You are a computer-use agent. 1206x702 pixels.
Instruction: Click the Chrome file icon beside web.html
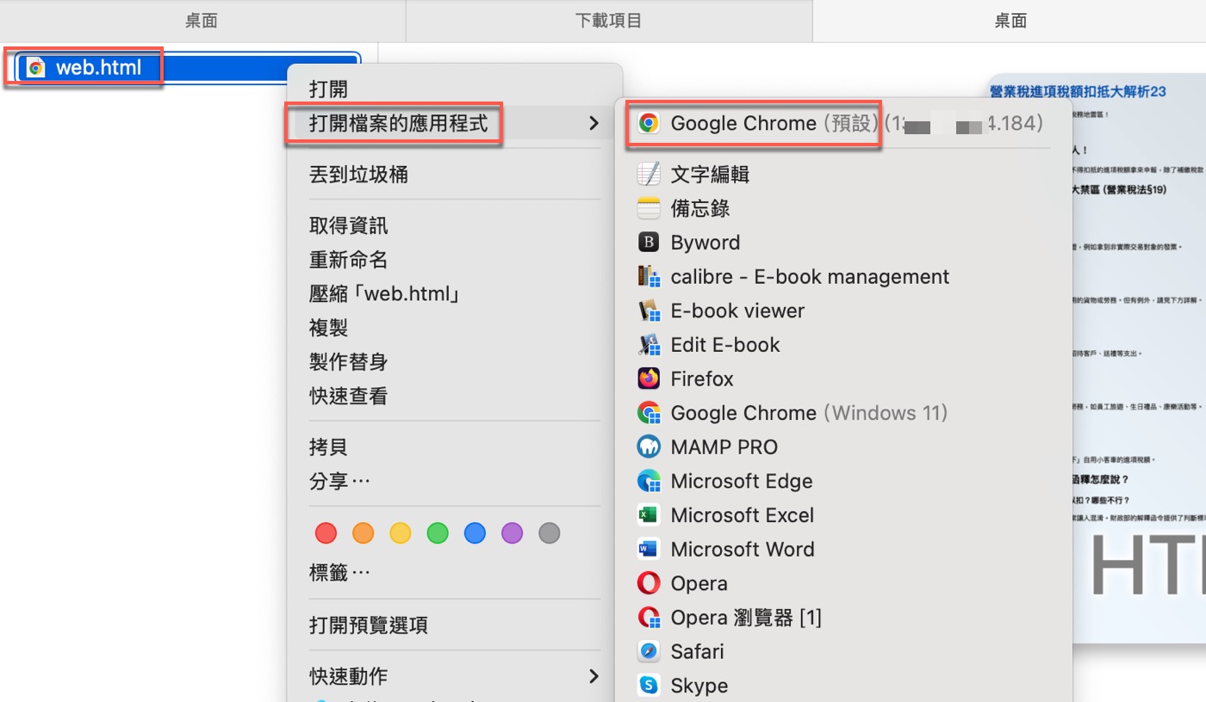coord(35,68)
